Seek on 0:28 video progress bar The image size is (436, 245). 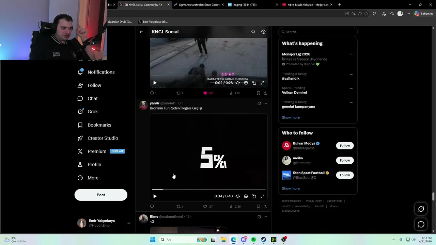point(208,76)
